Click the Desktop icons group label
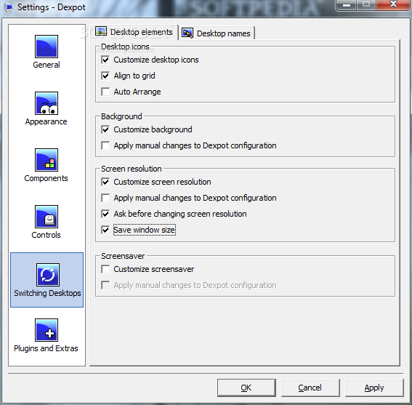 (x=125, y=47)
